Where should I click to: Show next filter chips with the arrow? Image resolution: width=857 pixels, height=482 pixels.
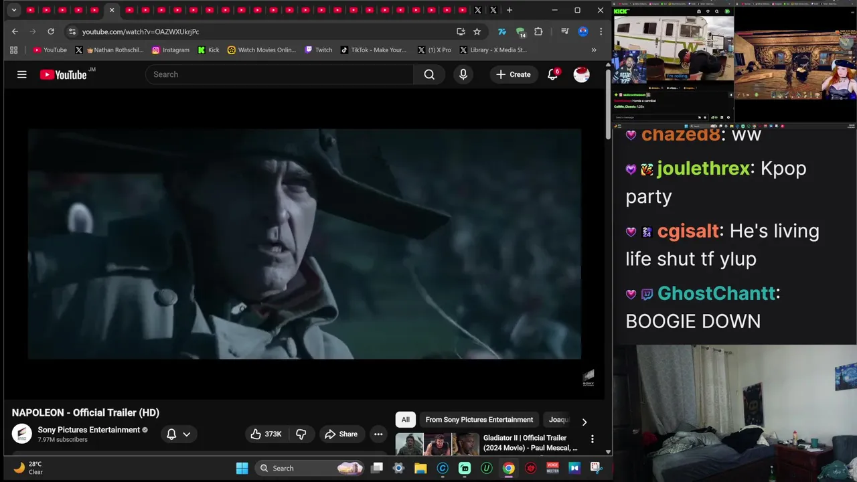pos(584,422)
